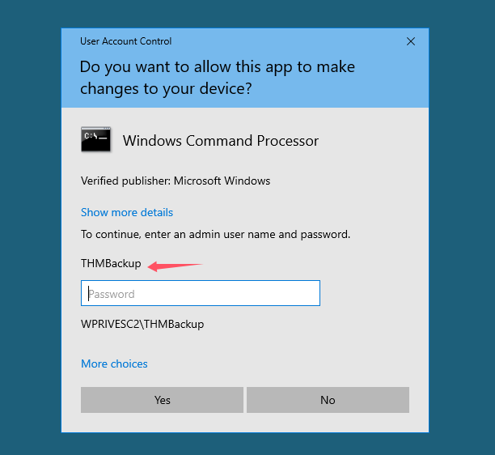Click the User Account Control title text
495x455 pixels.
tap(125, 41)
